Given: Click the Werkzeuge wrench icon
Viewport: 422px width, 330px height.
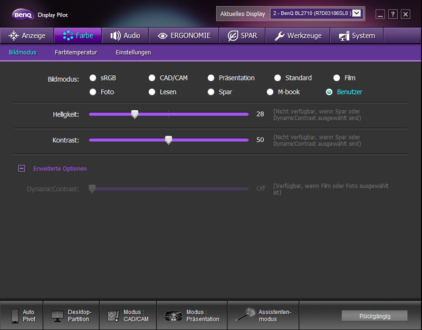Looking at the screenshot, I should point(280,36).
